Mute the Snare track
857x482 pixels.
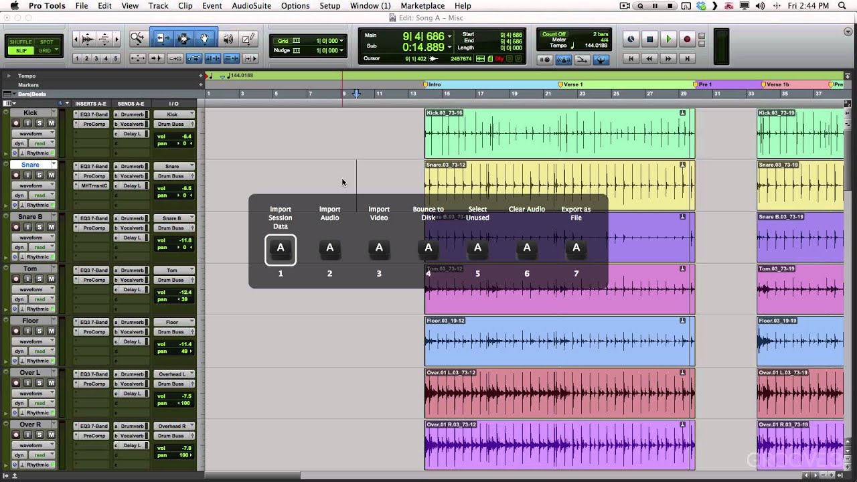click(51, 175)
